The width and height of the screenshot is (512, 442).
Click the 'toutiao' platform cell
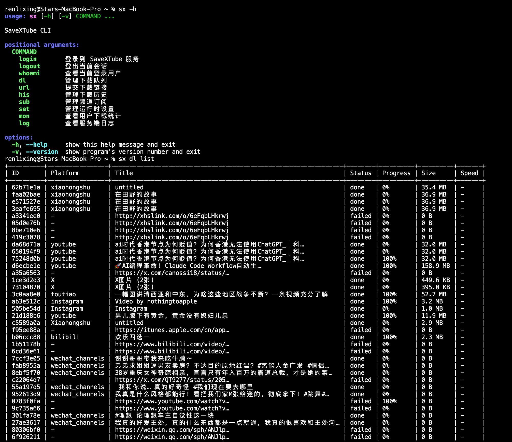tap(63, 294)
